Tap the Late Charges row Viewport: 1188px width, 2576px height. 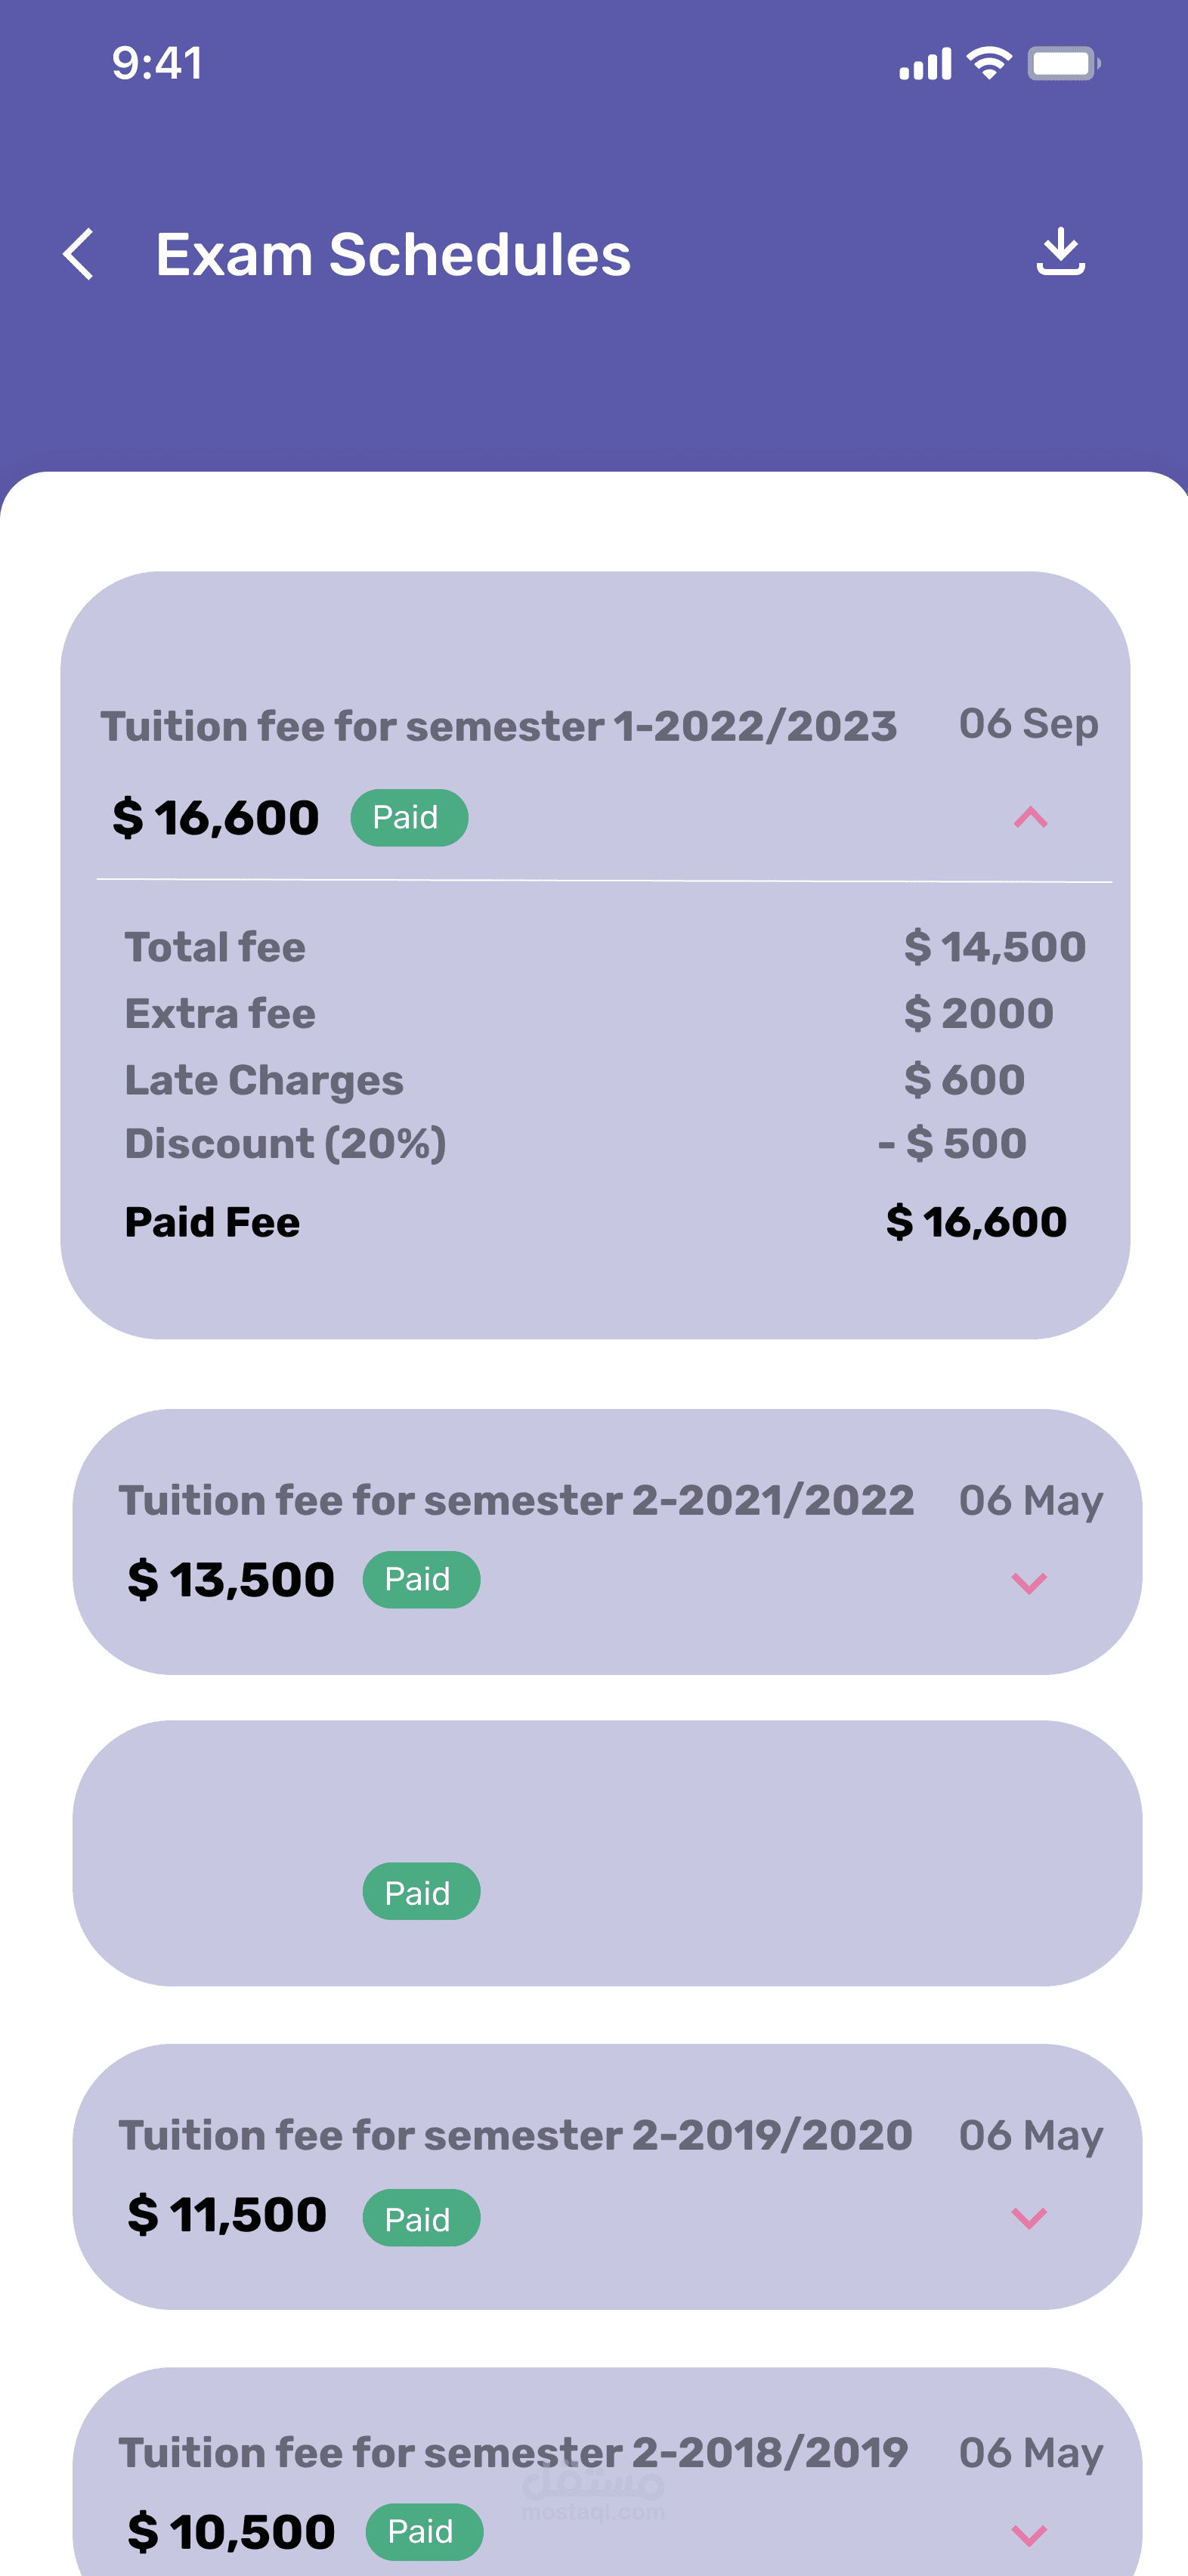click(x=595, y=1080)
